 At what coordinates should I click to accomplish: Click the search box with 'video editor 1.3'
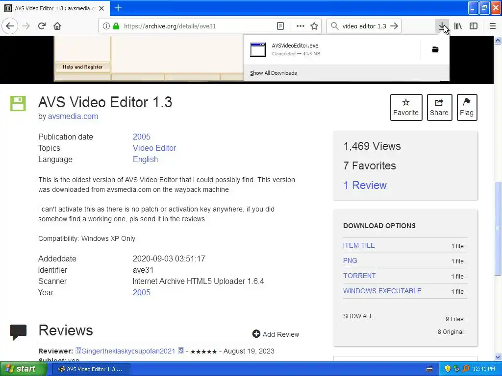tap(364, 26)
